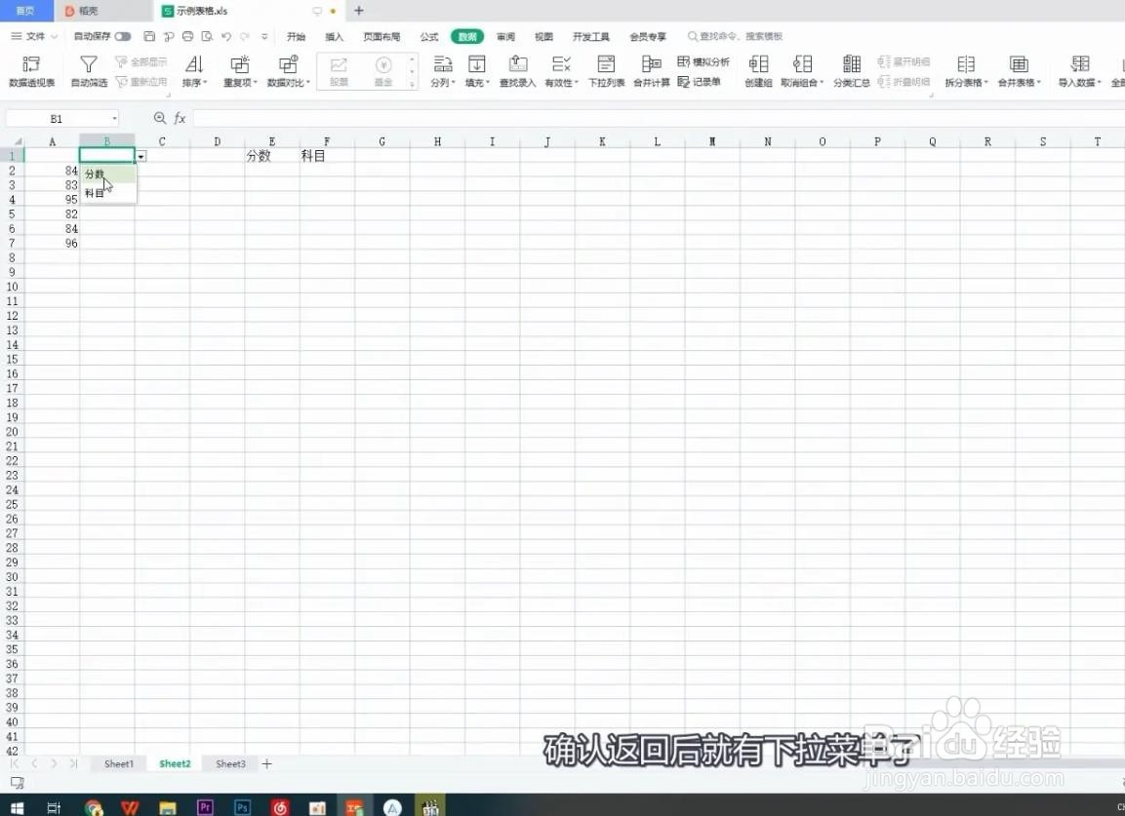Viewport: 1125px width, 816px height.
Task: Click the print icon in quick access toolbar
Action: 187,36
